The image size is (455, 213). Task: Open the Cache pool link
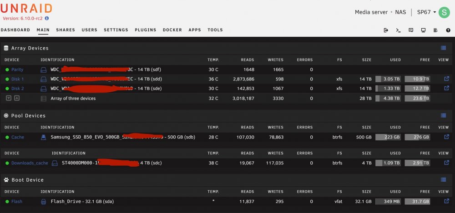[x=18, y=137]
